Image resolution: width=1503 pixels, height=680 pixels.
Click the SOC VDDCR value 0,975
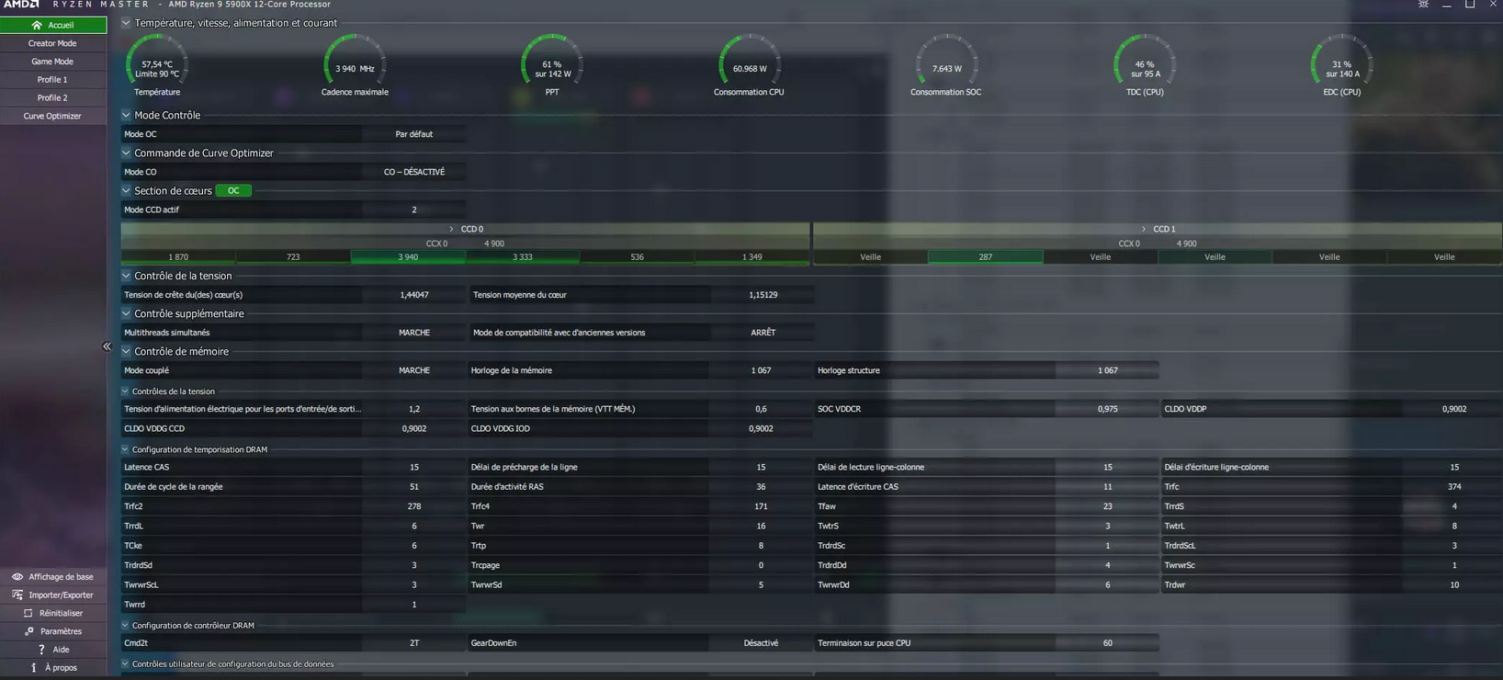click(1108, 409)
